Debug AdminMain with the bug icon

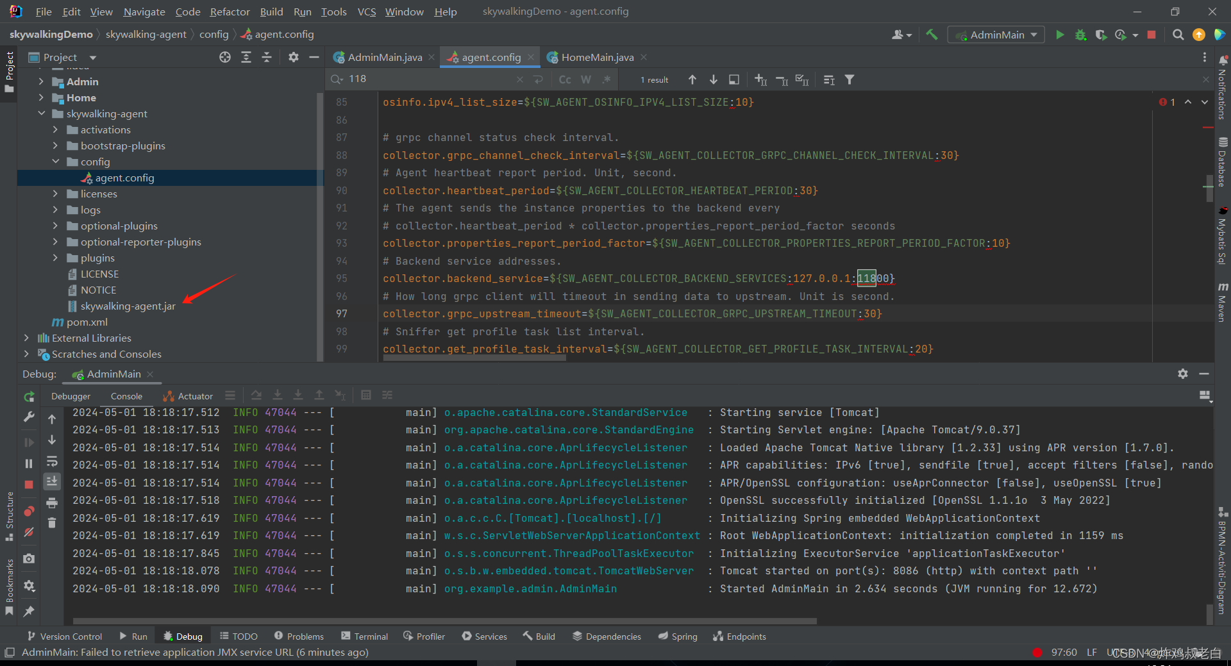coord(1080,35)
